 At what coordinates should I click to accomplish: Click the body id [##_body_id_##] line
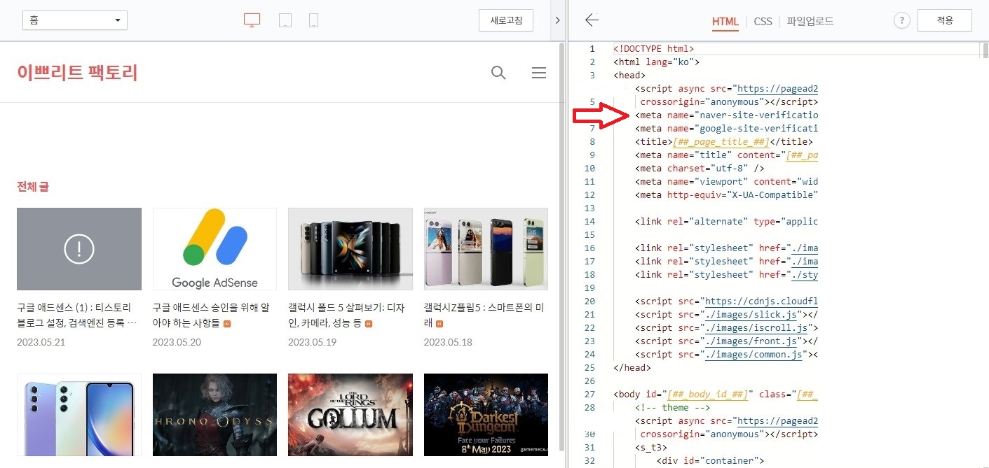716,395
